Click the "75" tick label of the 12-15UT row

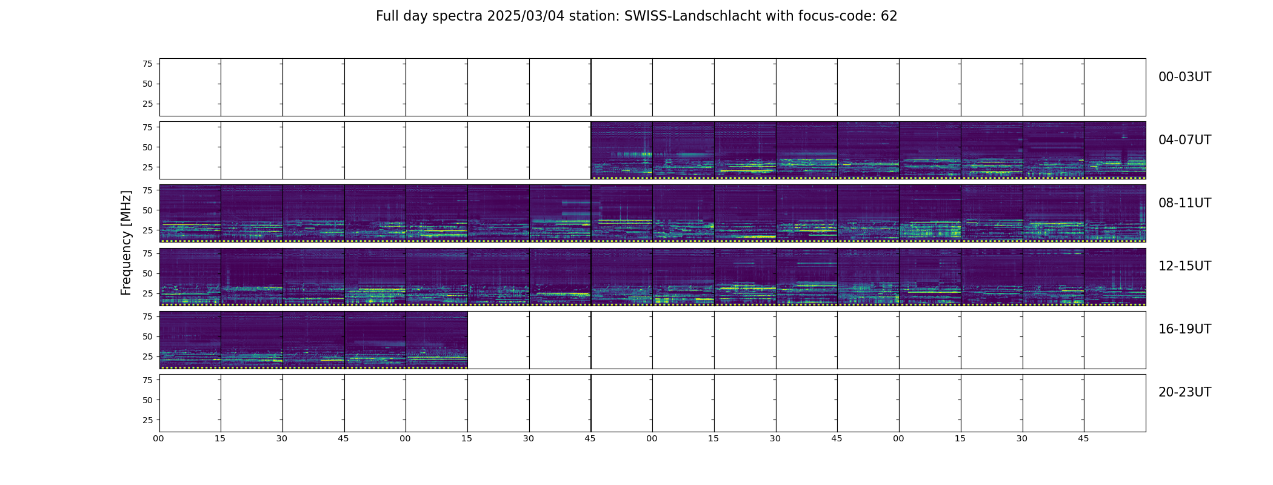pyautogui.click(x=147, y=253)
